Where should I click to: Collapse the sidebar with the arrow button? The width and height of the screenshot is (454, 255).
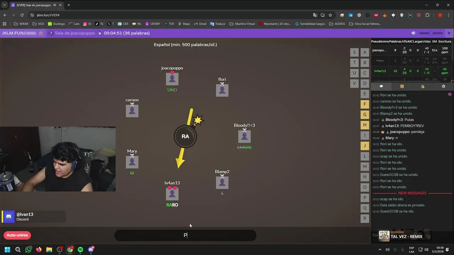449,33
